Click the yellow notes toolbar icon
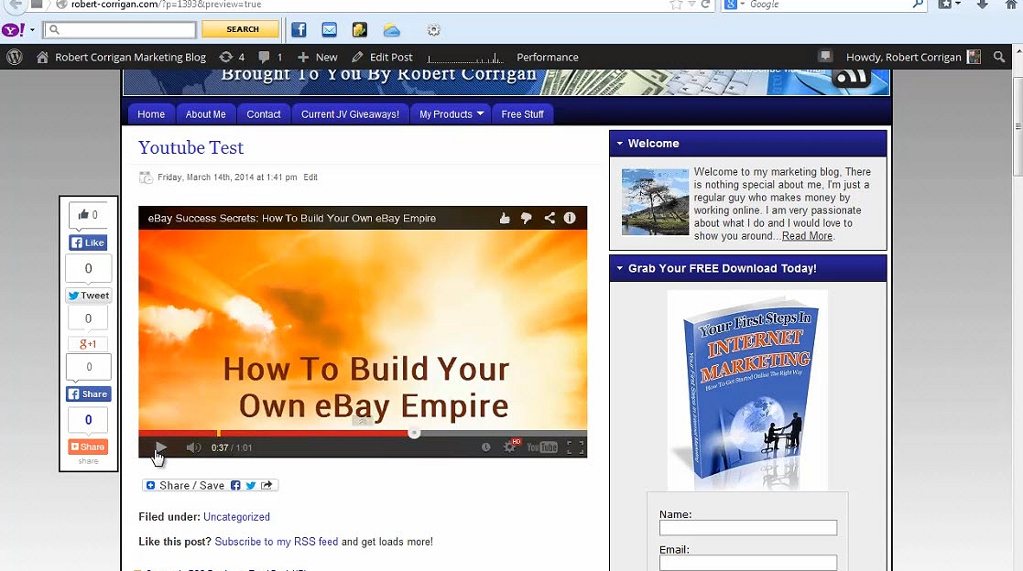Image resolution: width=1023 pixels, height=571 pixels. [360, 30]
